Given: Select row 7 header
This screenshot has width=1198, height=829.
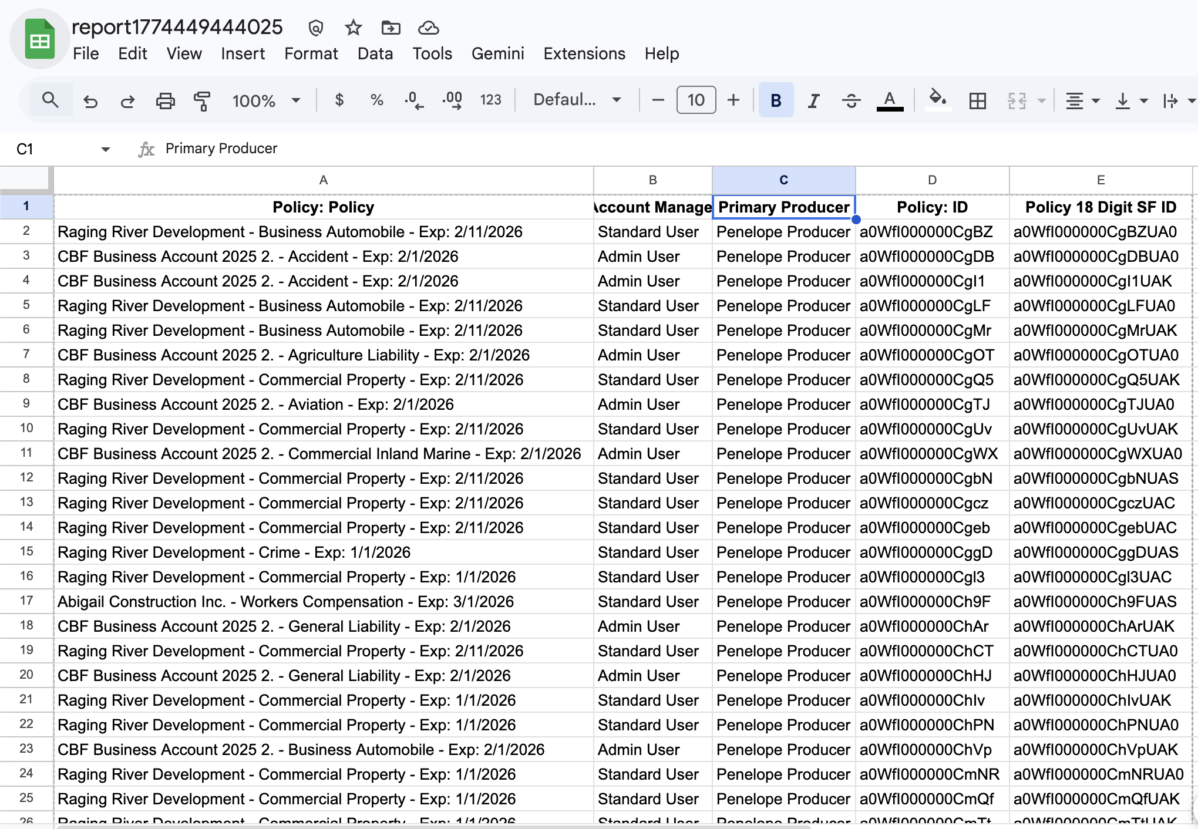Looking at the screenshot, I should [26, 354].
